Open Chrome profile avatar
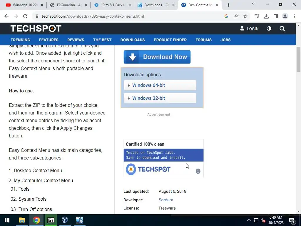 (x=285, y=16)
